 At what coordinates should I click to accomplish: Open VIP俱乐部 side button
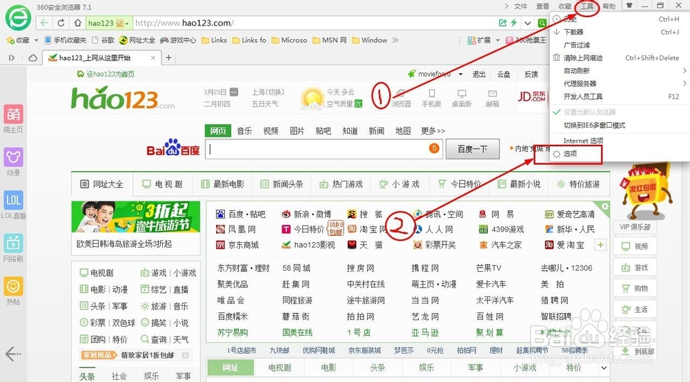click(x=635, y=227)
